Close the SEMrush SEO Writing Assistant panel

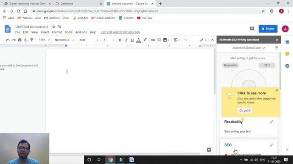pyautogui.click(x=277, y=40)
